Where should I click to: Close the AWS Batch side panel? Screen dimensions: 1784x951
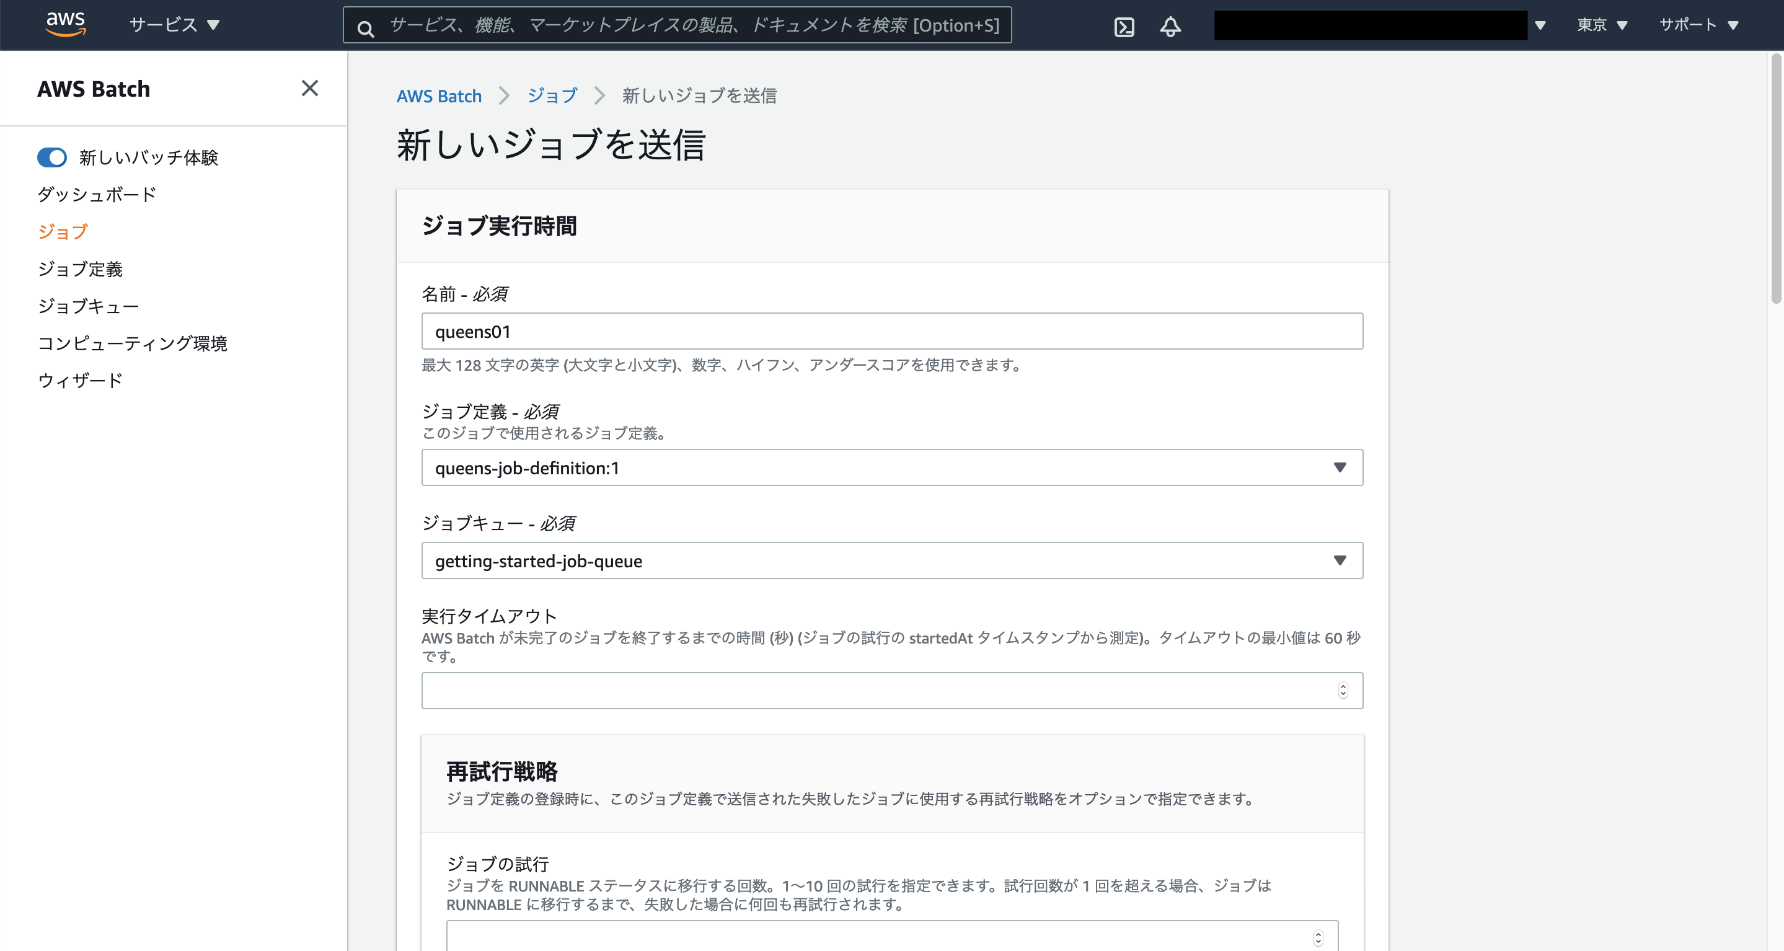(x=309, y=88)
